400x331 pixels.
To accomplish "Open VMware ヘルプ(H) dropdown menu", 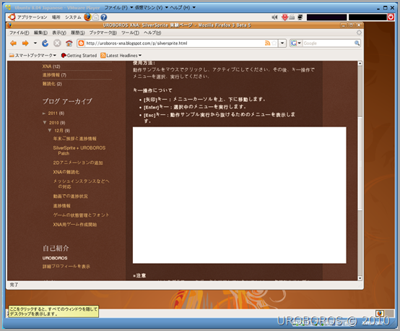I will (183, 8).
